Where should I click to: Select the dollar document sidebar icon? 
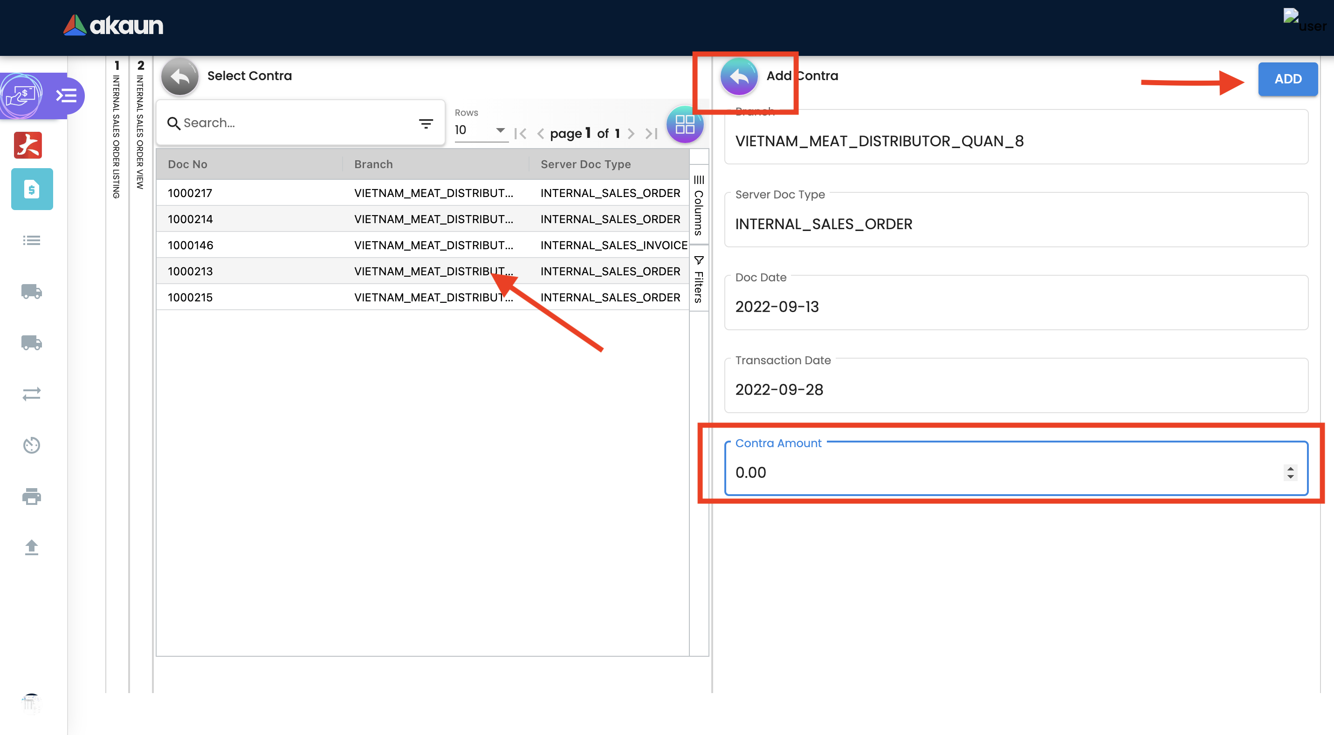[x=32, y=190]
